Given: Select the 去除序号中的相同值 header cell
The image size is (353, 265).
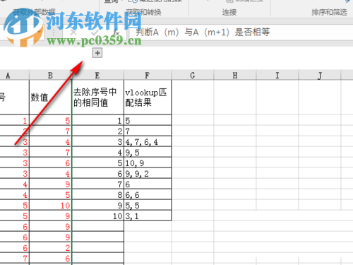Looking at the screenshot, I should point(97,98).
